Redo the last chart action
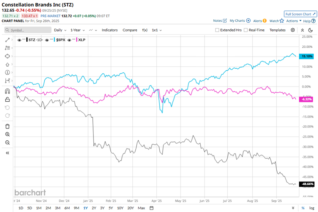This screenshot has height=212, width=318. (7, 116)
